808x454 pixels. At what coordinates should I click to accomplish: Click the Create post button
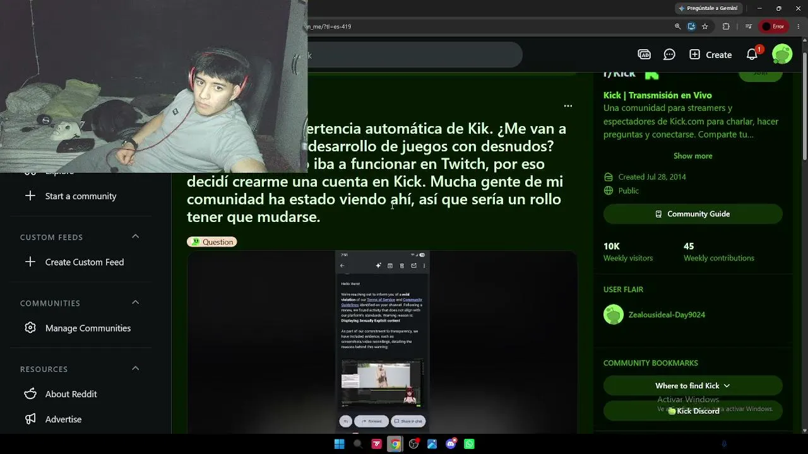(x=711, y=55)
